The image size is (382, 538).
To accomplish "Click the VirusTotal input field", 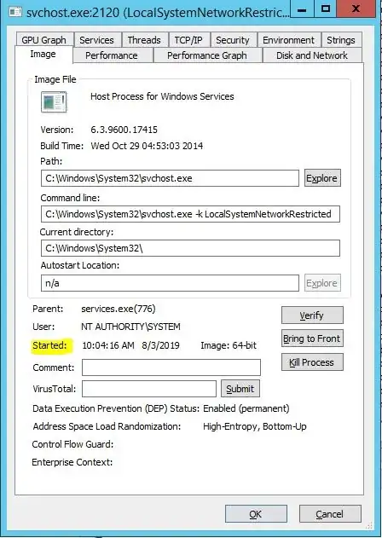I will click(x=149, y=389).
